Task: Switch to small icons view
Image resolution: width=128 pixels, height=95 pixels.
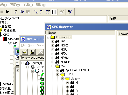Action: click(42, 12)
